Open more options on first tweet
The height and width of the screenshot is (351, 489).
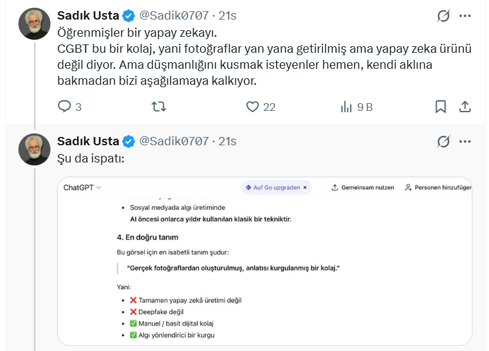click(x=466, y=16)
